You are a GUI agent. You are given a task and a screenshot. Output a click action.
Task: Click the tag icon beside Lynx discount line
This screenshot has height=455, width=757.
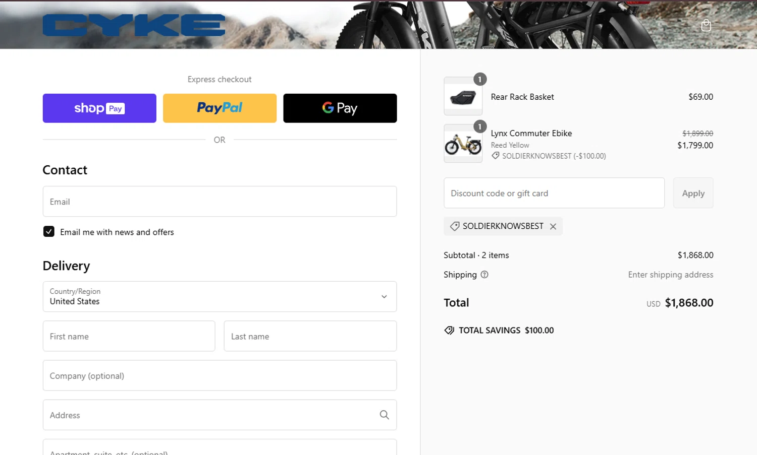(496, 156)
